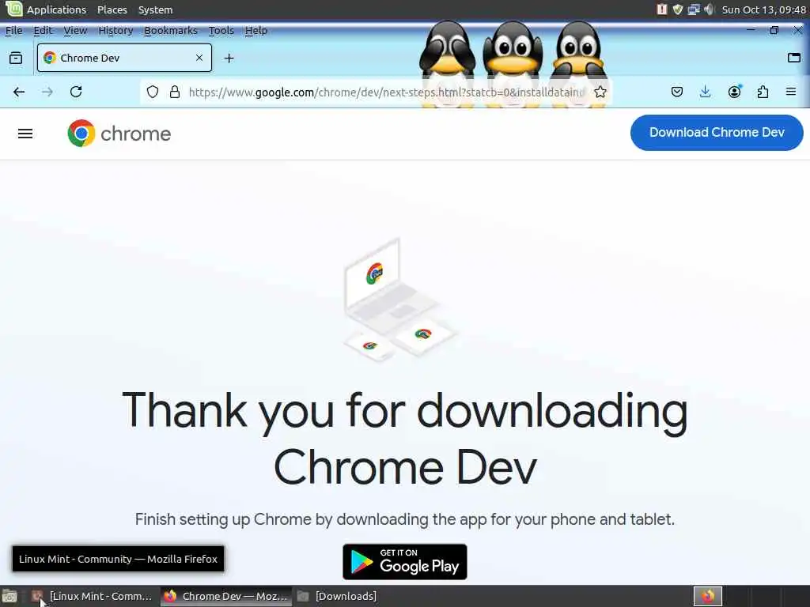Select the Chrome Dev browser tab
Screen dimensions: 810x607
pyautogui.click(x=124, y=58)
